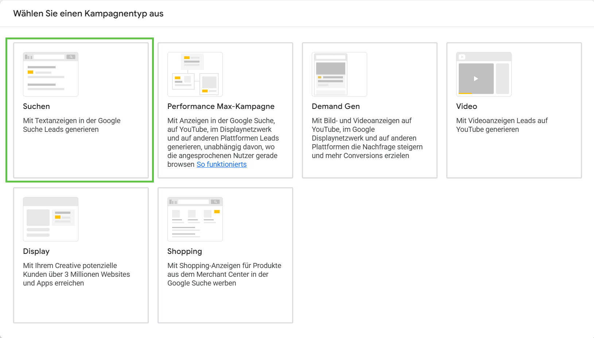Select the Performance Max-Kampagne illustration icon
The image size is (594, 338).
click(195, 74)
